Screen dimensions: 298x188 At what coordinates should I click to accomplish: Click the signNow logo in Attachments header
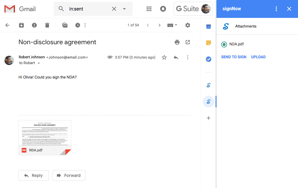(226, 26)
